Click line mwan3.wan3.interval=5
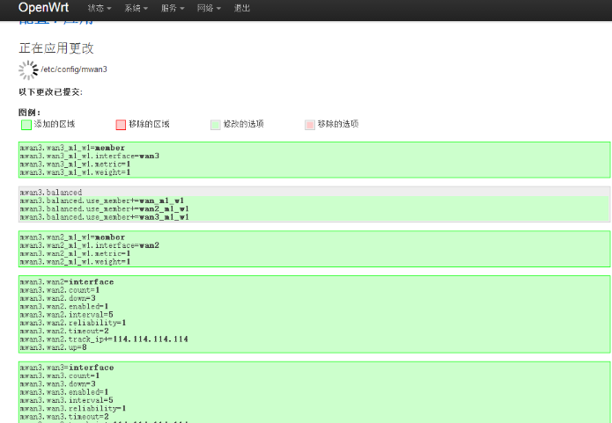612x423 pixels. pos(66,400)
